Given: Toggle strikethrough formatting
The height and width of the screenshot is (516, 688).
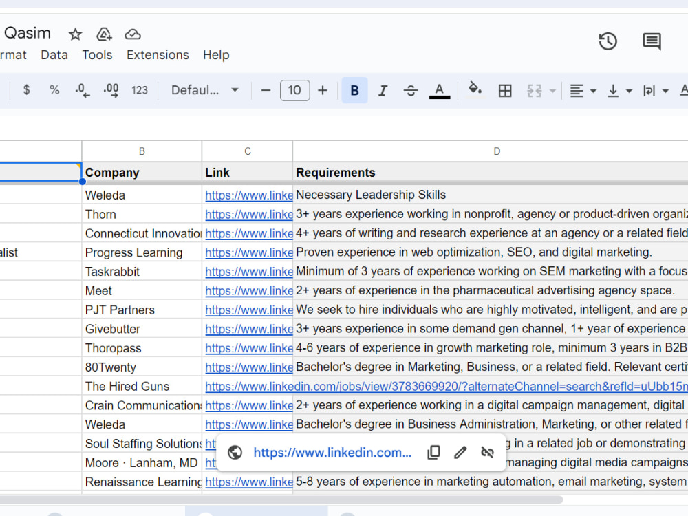Looking at the screenshot, I should (411, 90).
